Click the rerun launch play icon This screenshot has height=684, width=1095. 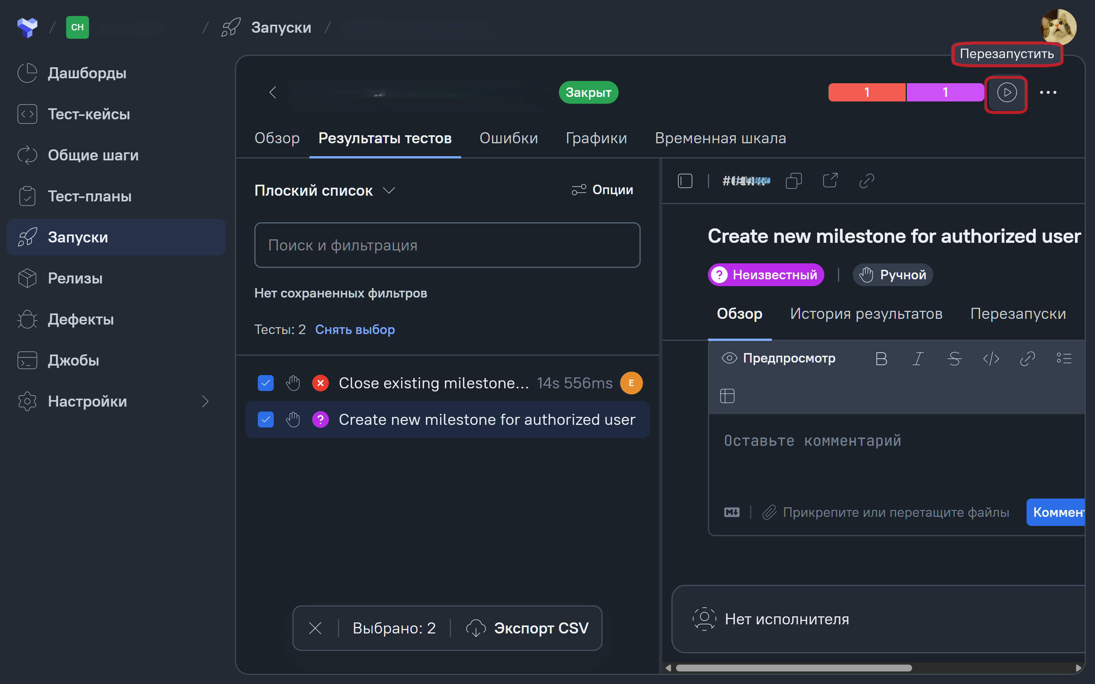coord(1006,93)
